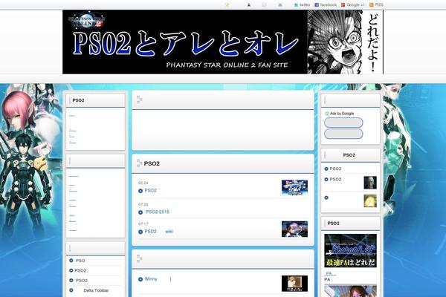Open the twitter share link
This screenshot has height=297, width=446.
click(x=302, y=5)
